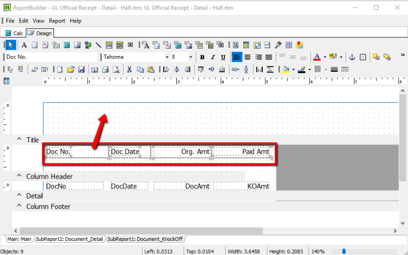Click the red font color swatch
Image resolution: width=408 pixels, height=255 pixels.
tap(316, 57)
